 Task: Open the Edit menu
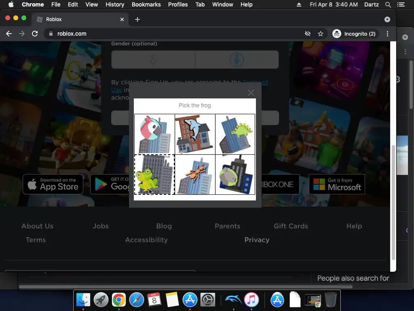(x=73, y=4)
